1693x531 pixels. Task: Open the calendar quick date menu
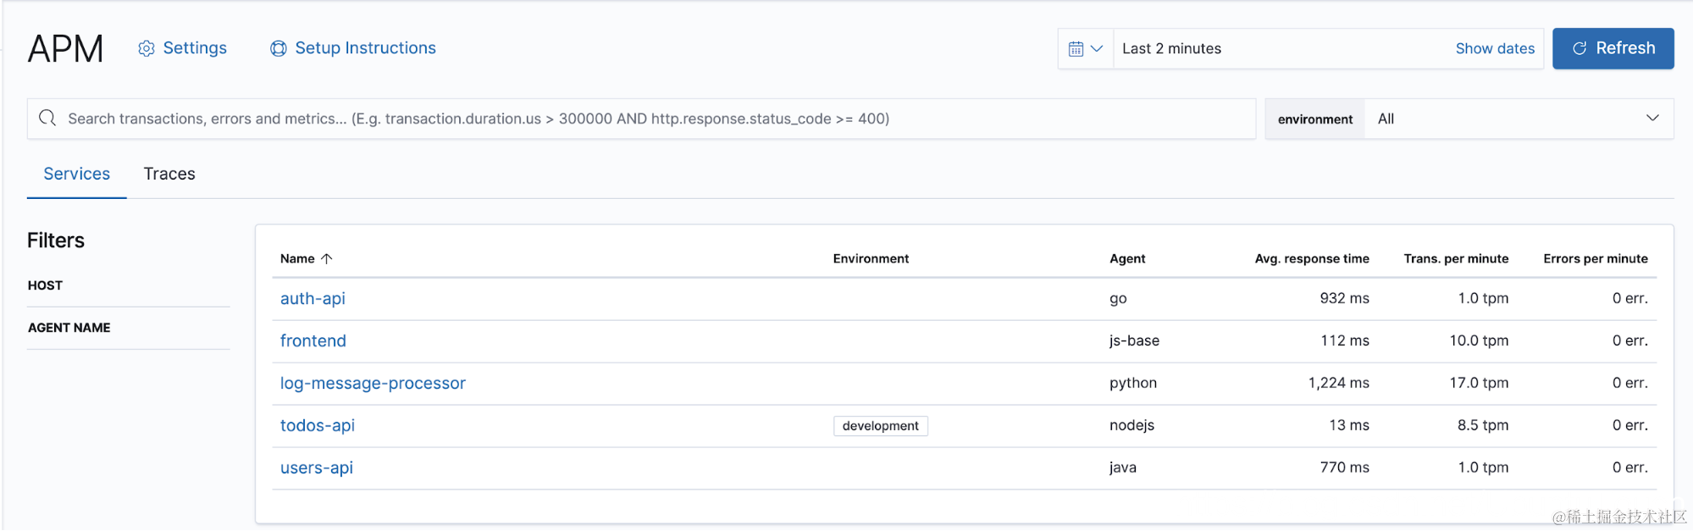[x=1085, y=48]
